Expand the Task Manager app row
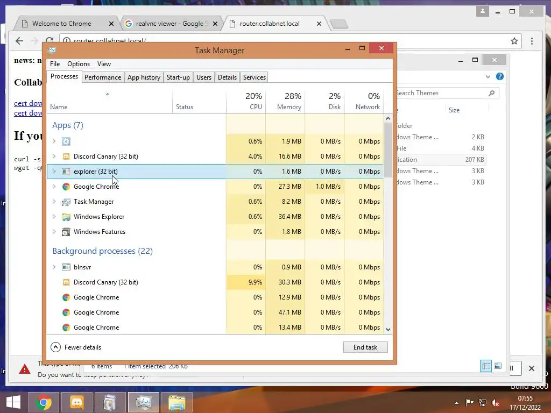 54,202
